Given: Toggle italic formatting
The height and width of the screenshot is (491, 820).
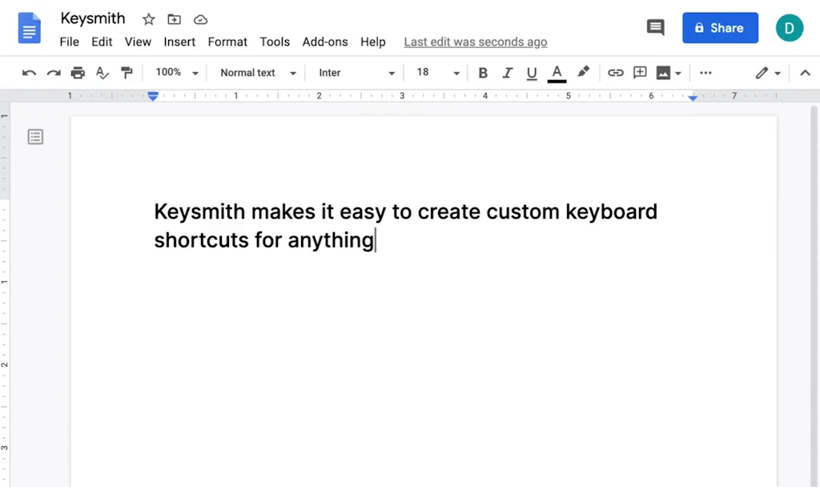Looking at the screenshot, I should [507, 72].
